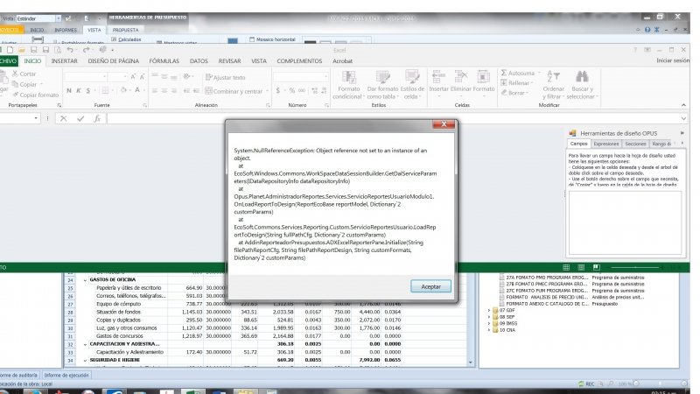
Task: Toggle bold N formatting button
Action: point(66,91)
